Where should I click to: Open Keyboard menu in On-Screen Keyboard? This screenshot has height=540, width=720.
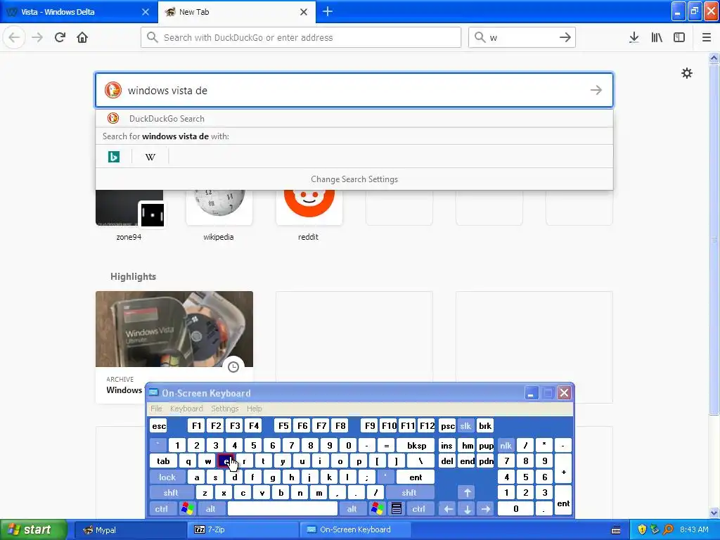[186, 409]
